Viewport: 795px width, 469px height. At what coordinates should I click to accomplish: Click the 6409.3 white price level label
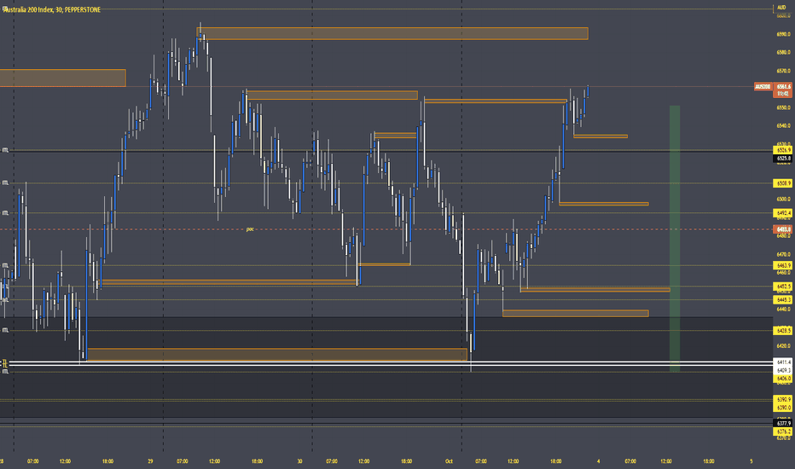(x=783, y=370)
